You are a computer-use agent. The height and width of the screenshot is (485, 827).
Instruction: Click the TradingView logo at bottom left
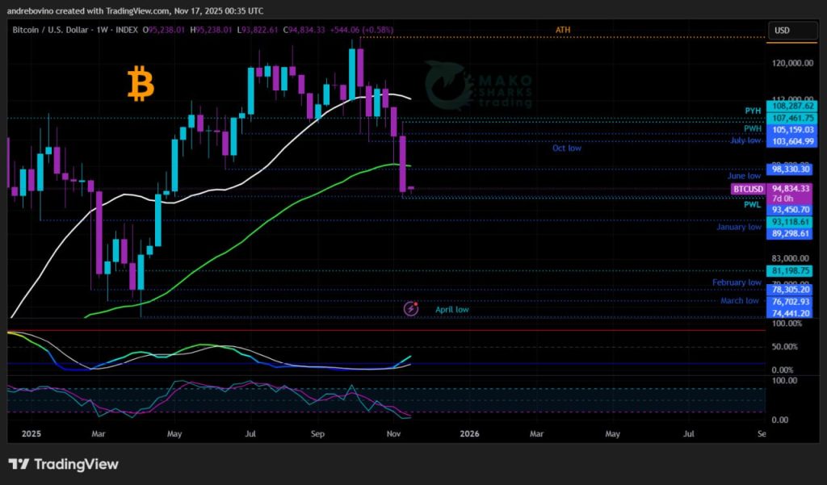63,464
